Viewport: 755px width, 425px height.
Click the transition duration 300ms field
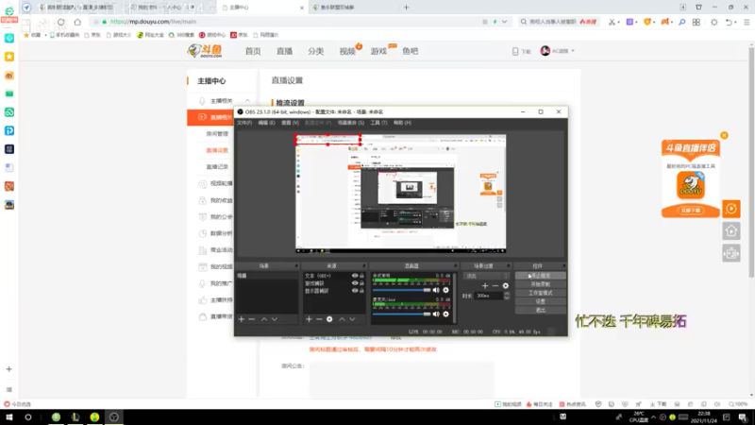point(489,296)
